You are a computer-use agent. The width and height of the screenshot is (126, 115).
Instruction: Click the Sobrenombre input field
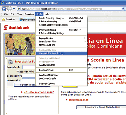click(29, 76)
